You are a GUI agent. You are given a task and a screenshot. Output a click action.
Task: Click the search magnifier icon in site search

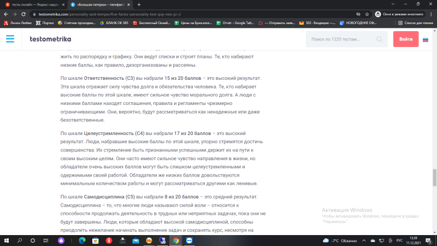[x=380, y=39]
